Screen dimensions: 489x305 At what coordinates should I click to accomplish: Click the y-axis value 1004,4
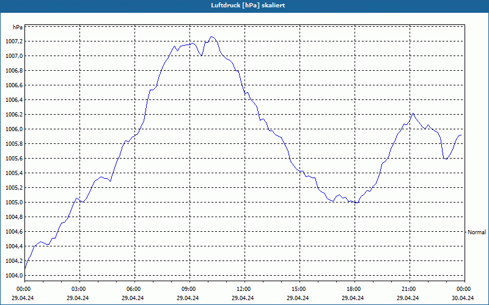click(14, 246)
